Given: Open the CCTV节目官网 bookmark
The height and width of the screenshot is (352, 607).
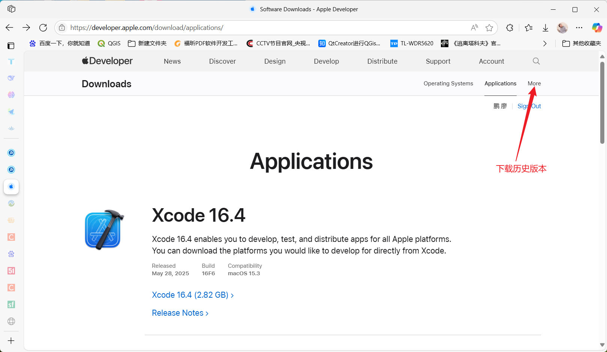Looking at the screenshot, I should pos(279,43).
